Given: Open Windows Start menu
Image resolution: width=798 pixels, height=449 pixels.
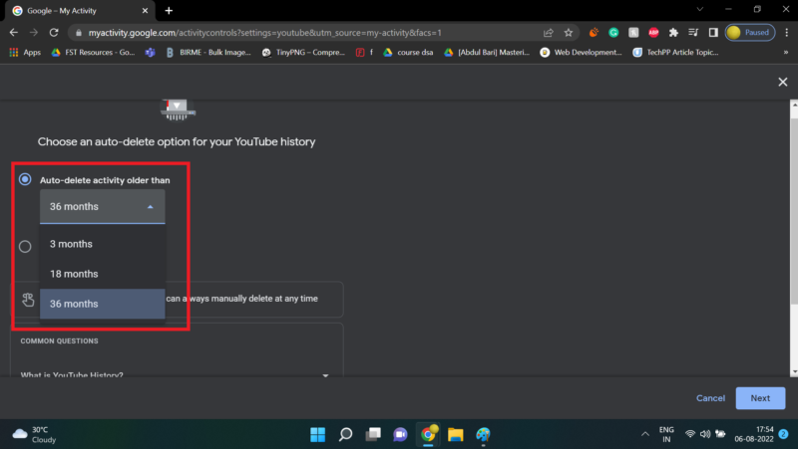Looking at the screenshot, I should pyautogui.click(x=317, y=434).
